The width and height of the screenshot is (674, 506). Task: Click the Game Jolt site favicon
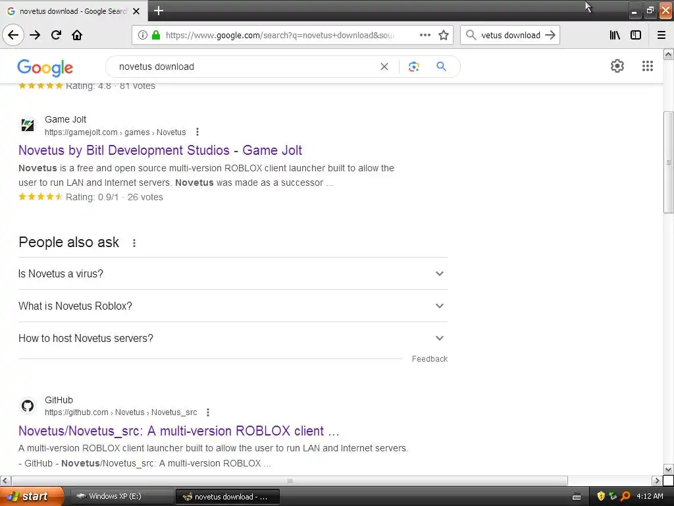click(28, 125)
